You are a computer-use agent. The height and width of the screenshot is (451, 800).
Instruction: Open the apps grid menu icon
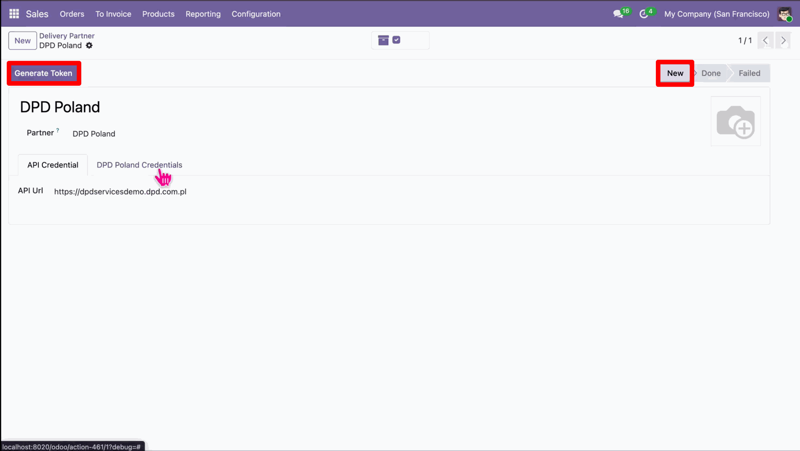click(x=14, y=14)
